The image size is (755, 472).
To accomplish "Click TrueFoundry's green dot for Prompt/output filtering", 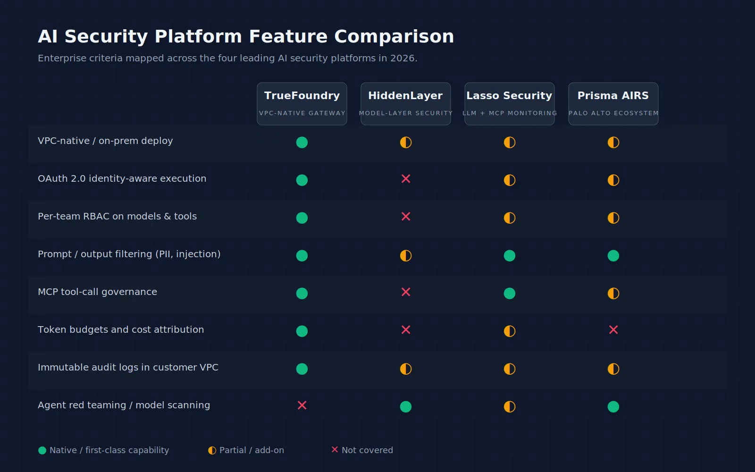I will tap(302, 255).
